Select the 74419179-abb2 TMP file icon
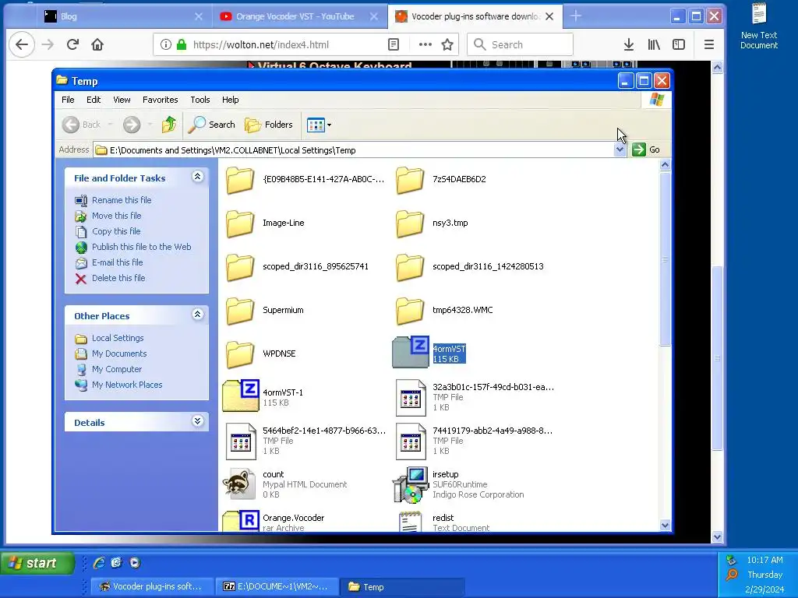The image size is (798, 598). point(411,441)
